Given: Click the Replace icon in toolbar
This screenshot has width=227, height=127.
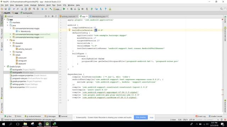Looking at the screenshot, I should point(38,9).
